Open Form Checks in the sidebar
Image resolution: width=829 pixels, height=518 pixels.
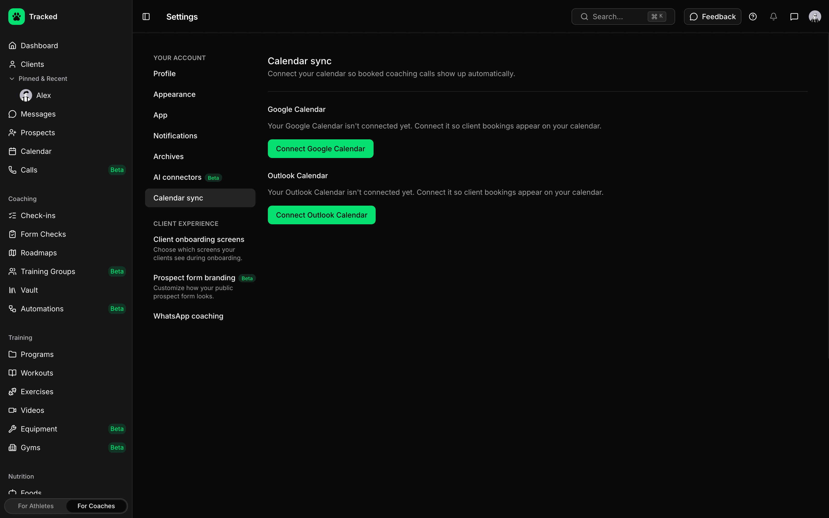pos(66,234)
